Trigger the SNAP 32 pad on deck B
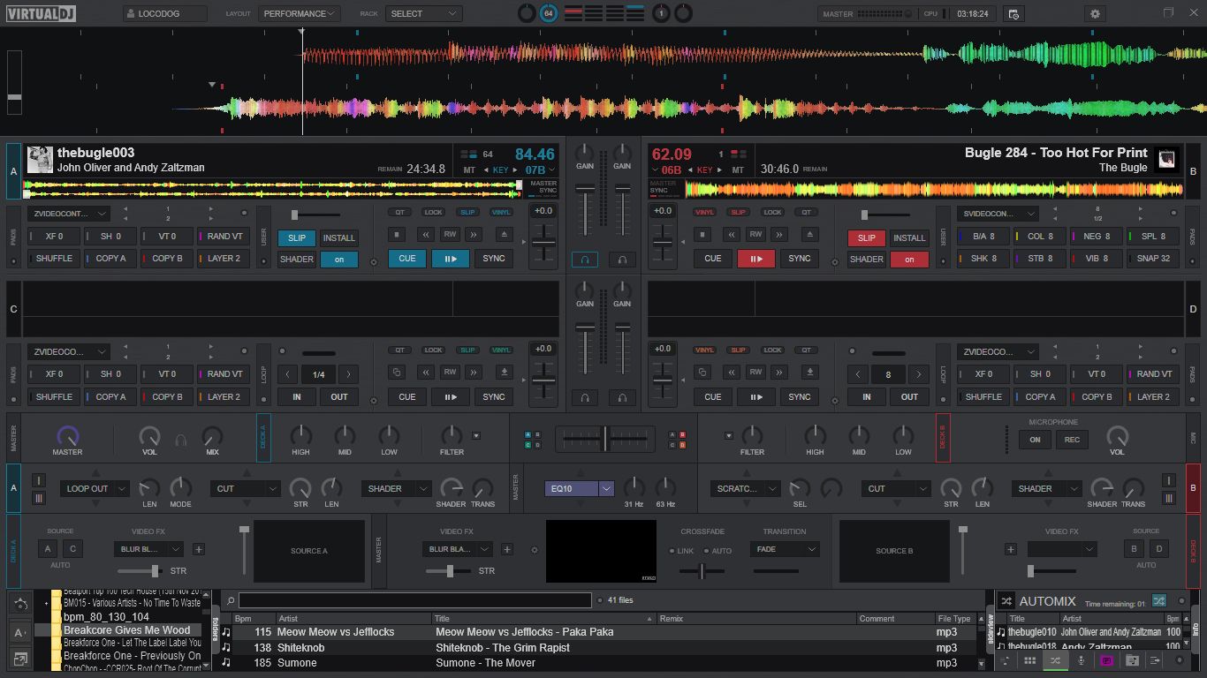 (1151, 259)
